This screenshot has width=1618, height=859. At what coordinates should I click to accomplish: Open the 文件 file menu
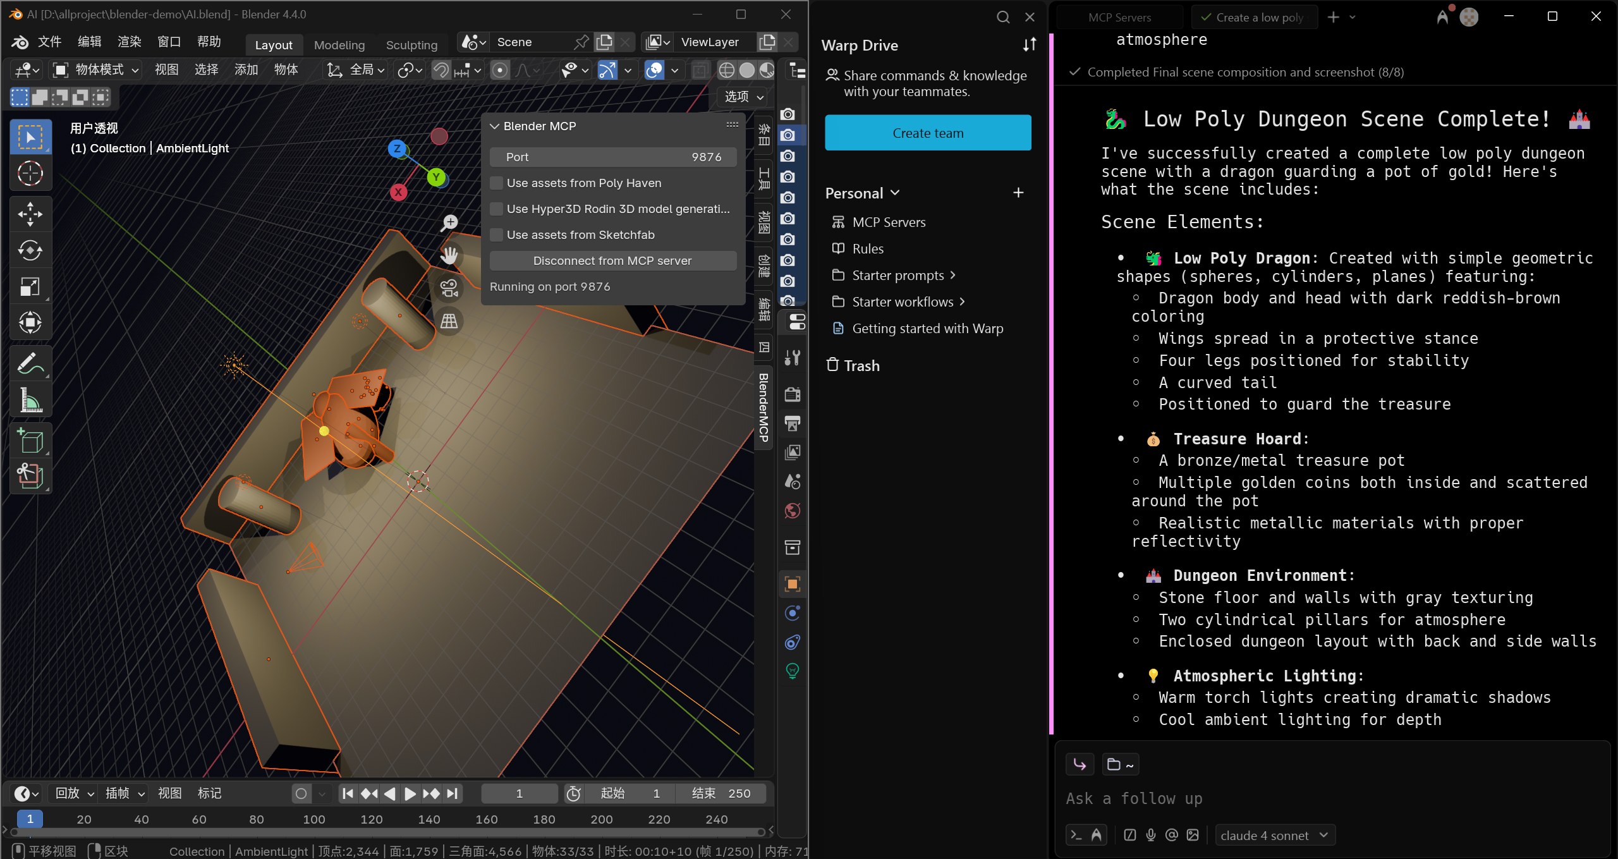coord(49,42)
